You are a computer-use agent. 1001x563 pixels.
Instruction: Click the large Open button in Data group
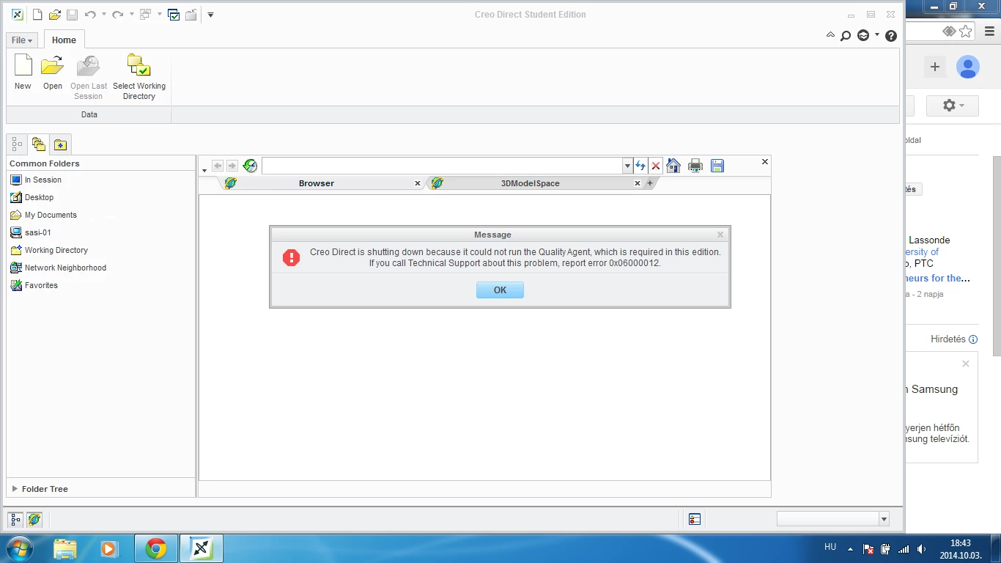[x=52, y=72]
